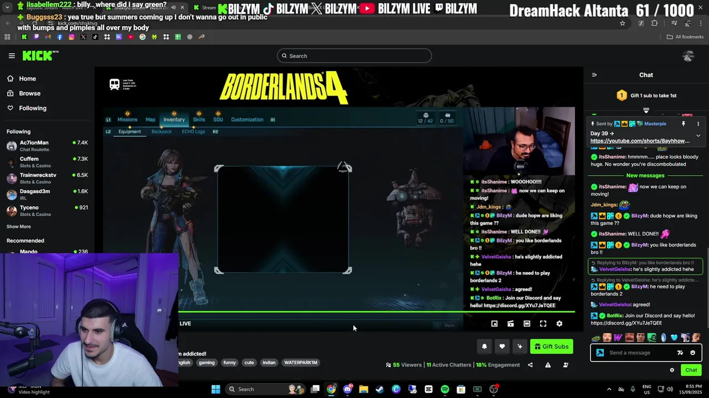Toggle chat translation icon
Image resolution: width=709 pixels, height=398 pixels.
[x=680, y=353]
